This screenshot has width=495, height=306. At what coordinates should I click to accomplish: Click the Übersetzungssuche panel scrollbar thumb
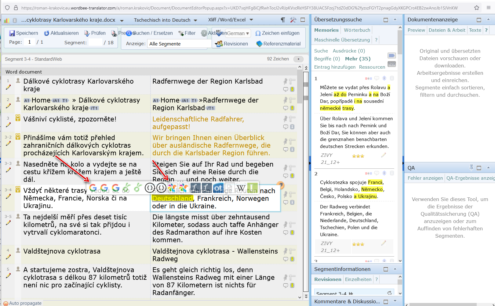[400, 43]
